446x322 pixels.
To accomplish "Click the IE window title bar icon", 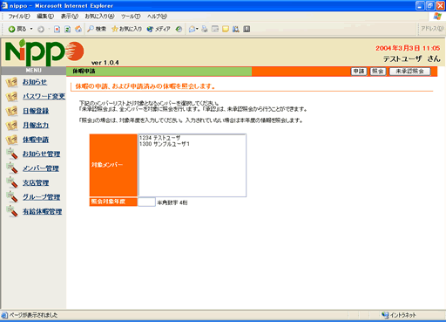I will click(x=4, y=5).
